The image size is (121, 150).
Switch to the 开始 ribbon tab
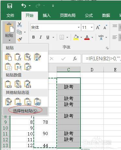point(29,16)
